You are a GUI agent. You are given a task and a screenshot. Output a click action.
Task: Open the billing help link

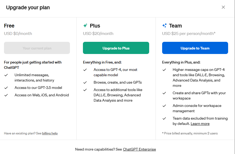50,133
